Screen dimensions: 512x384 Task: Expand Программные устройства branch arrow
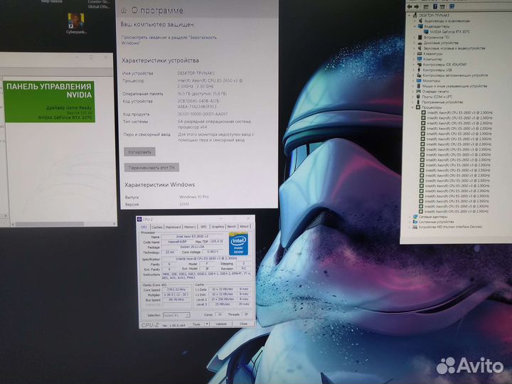tap(412, 102)
